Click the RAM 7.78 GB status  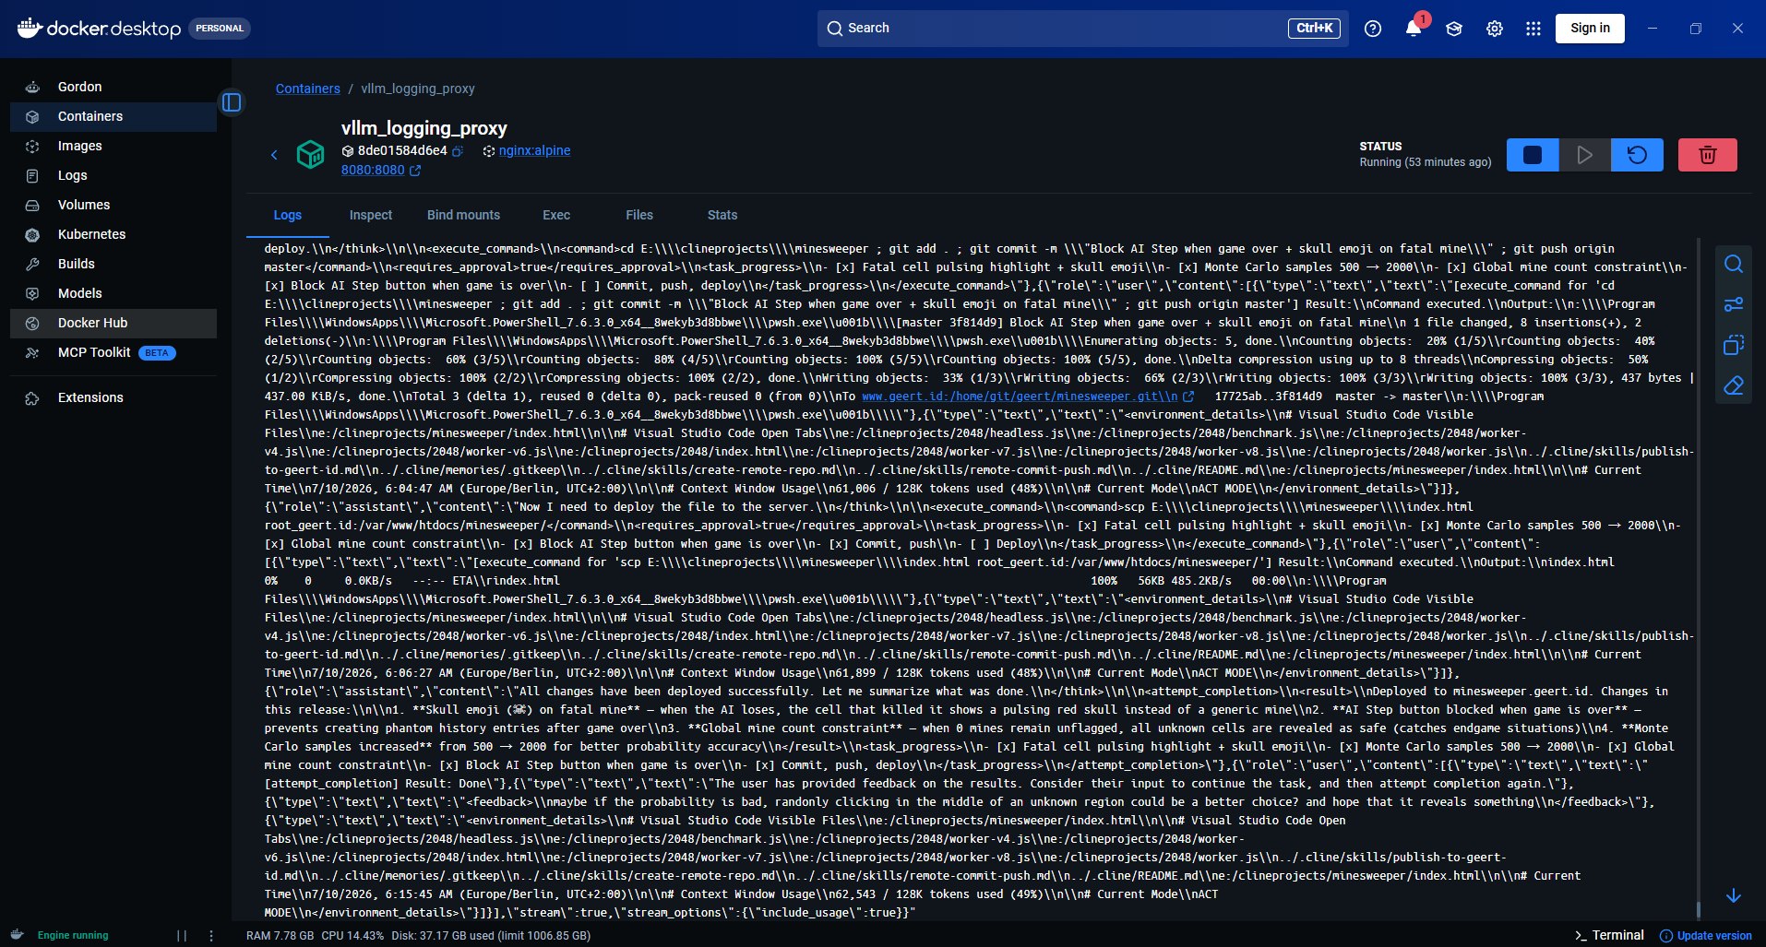pyautogui.click(x=280, y=935)
